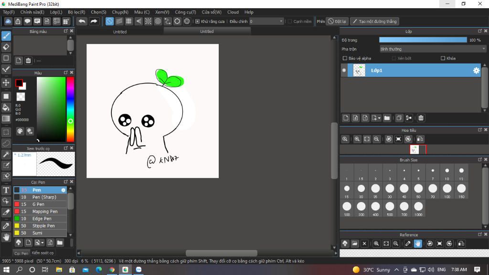The height and width of the screenshot is (275, 489).
Task: Enable the circle snap guide
Action: point(158,21)
